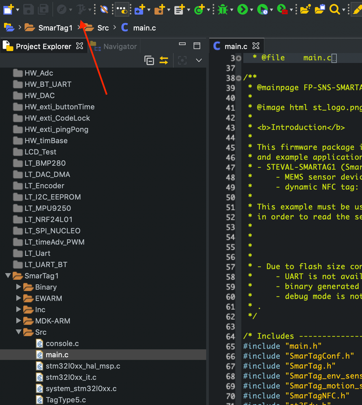362x405 pixels.
Task: Click the Focus on Active Task icon
Action: 182,60
